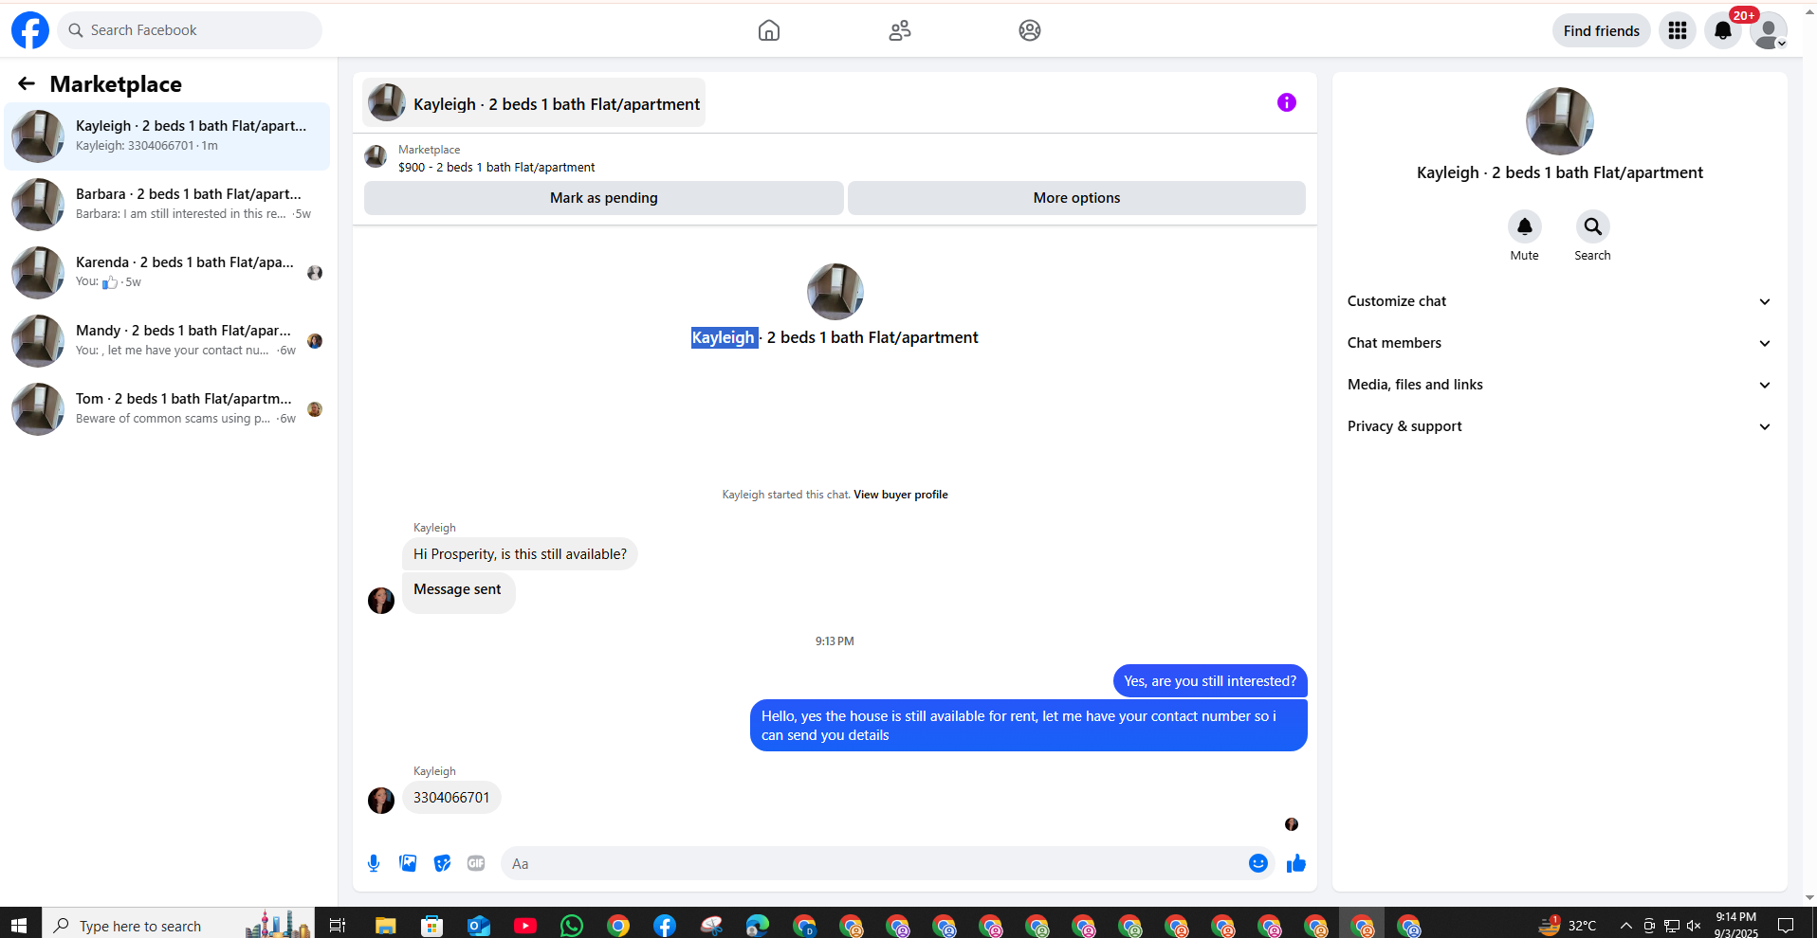
Task: Open the $900 2 beds listing link
Action: click(497, 168)
